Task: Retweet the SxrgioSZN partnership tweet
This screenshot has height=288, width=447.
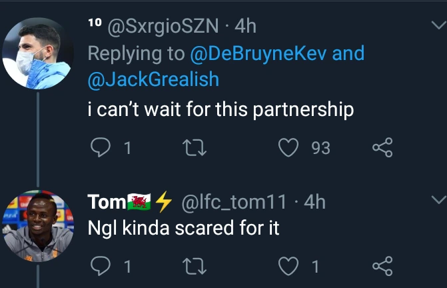Action: [x=194, y=147]
